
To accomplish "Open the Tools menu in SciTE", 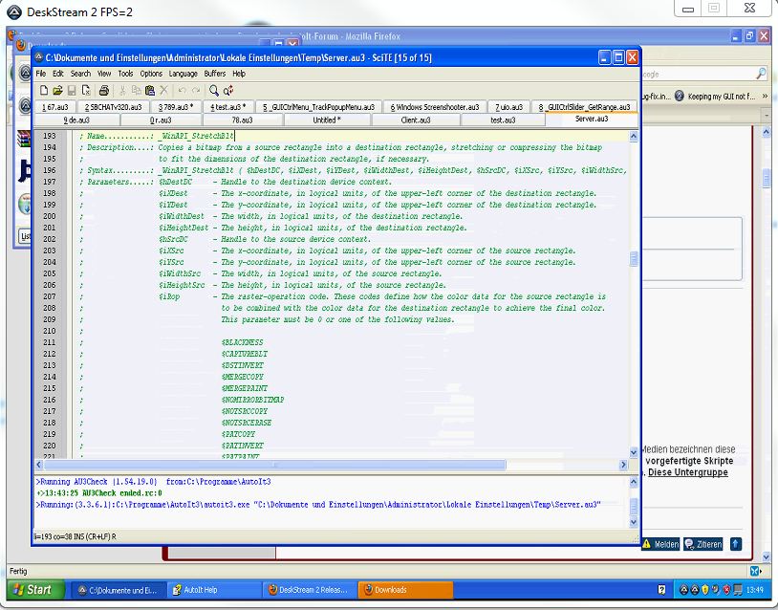I will (x=125, y=74).
